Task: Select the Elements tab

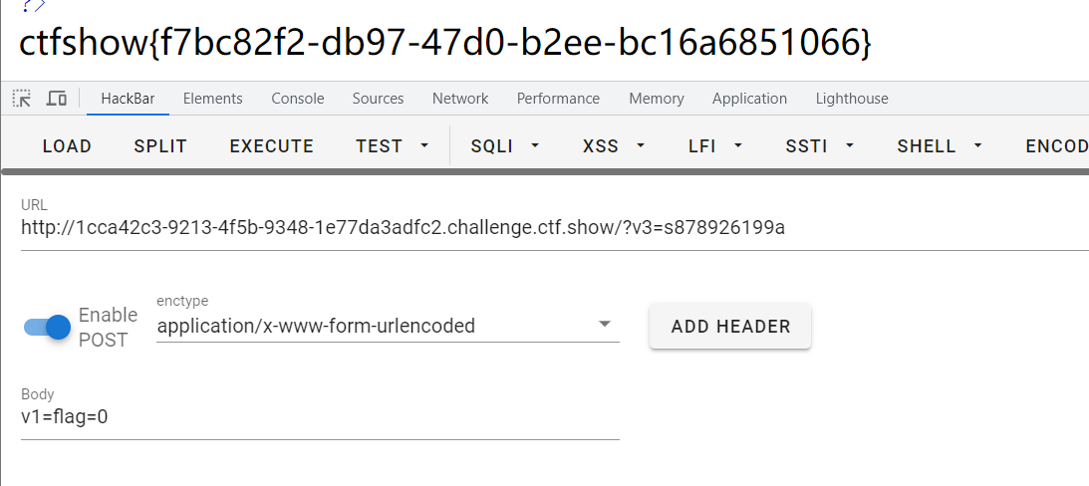Action: pyautogui.click(x=212, y=99)
